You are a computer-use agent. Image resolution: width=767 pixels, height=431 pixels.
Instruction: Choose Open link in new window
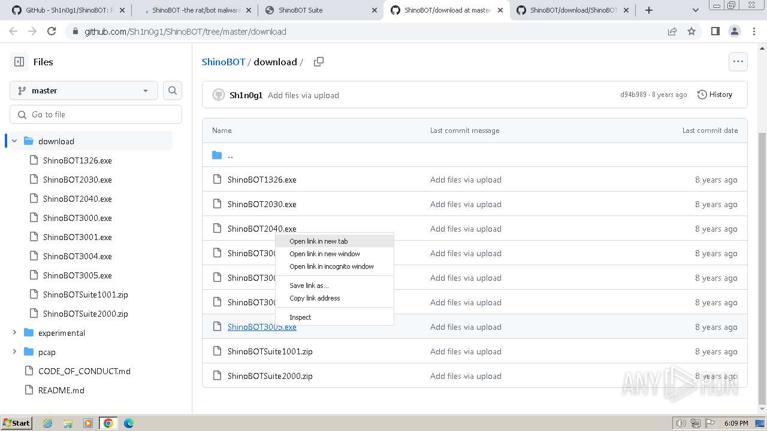[334, 254]
